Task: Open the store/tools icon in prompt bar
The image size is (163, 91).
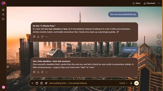Action: click(37, 83)
